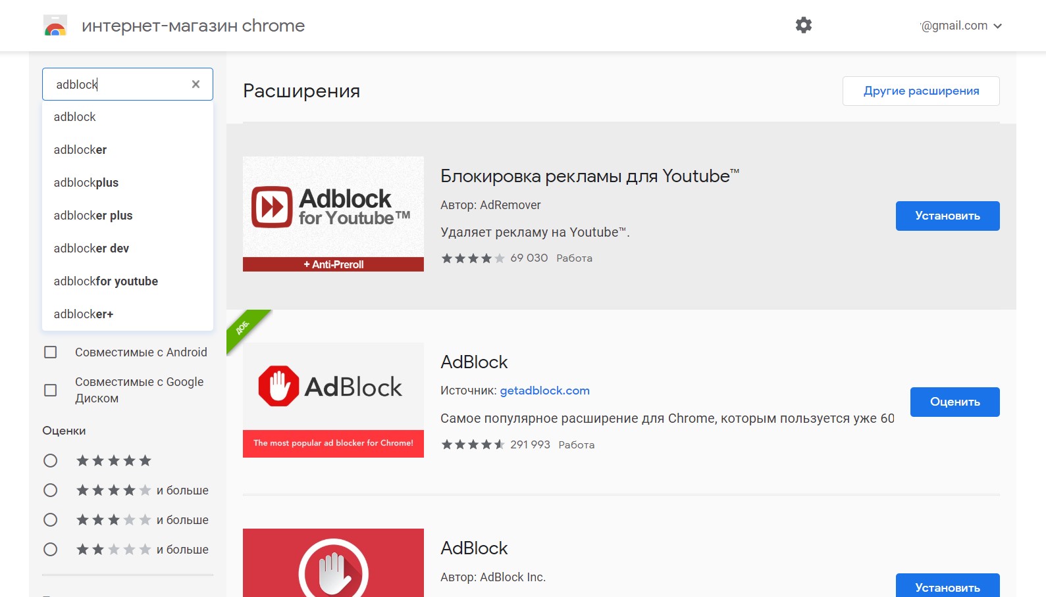
Task: Click the Chrome Web Store logo icon
Action: pyautogui.click(x=55, y=26)
